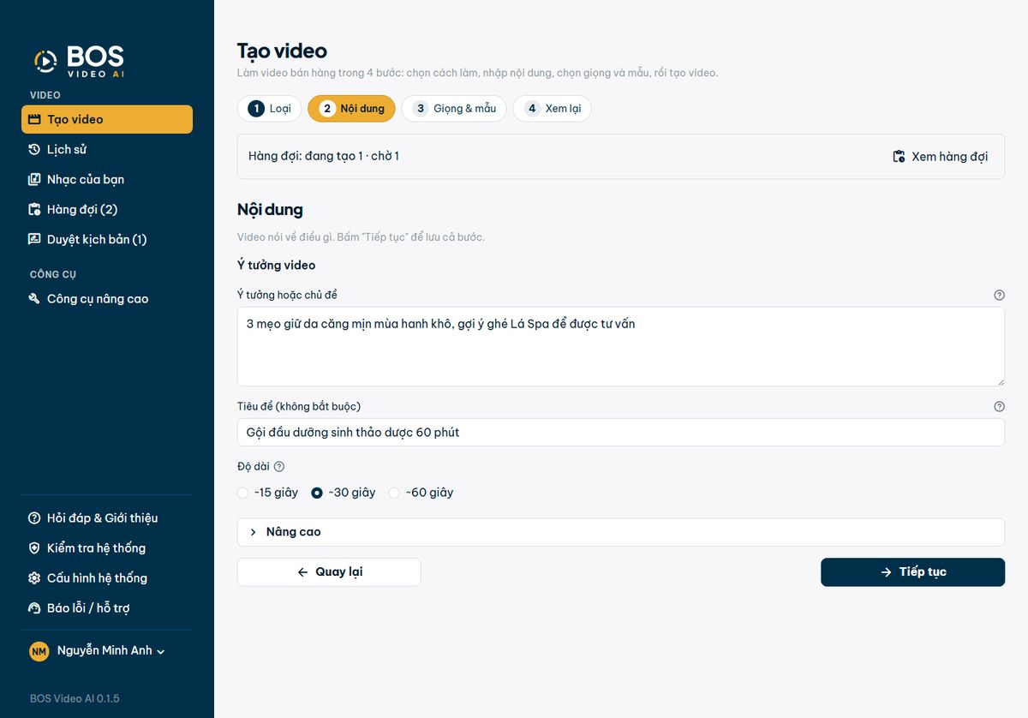Click into the Tiêu đề input field

pos(620,433)
